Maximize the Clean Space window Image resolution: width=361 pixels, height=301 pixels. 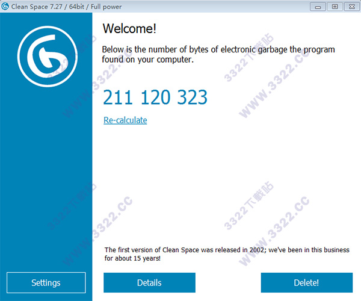point(335,7)
